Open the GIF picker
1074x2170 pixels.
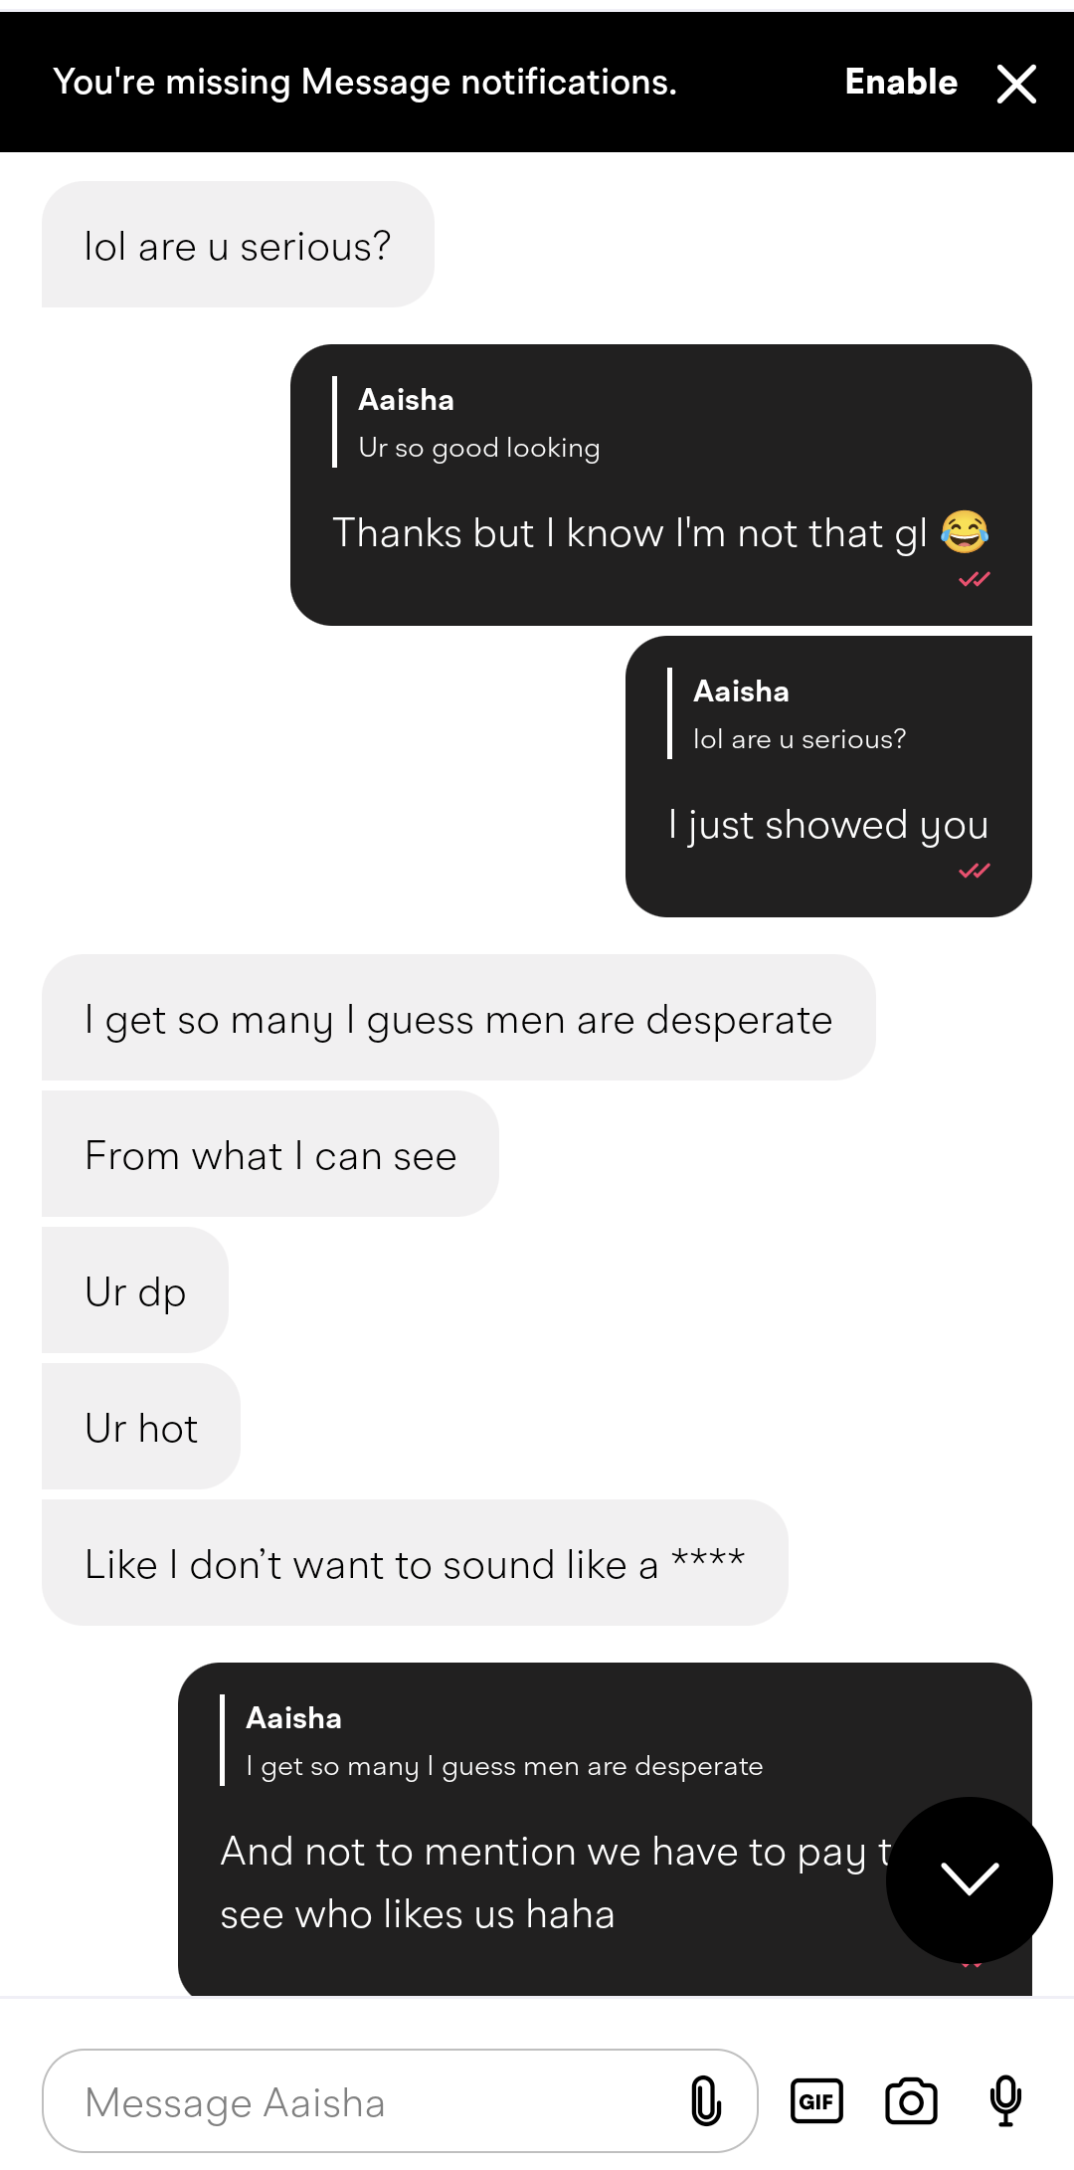[816, 2100]
